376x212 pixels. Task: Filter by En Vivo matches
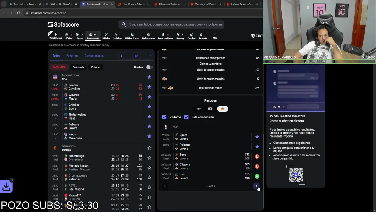[x=59, y=67]
